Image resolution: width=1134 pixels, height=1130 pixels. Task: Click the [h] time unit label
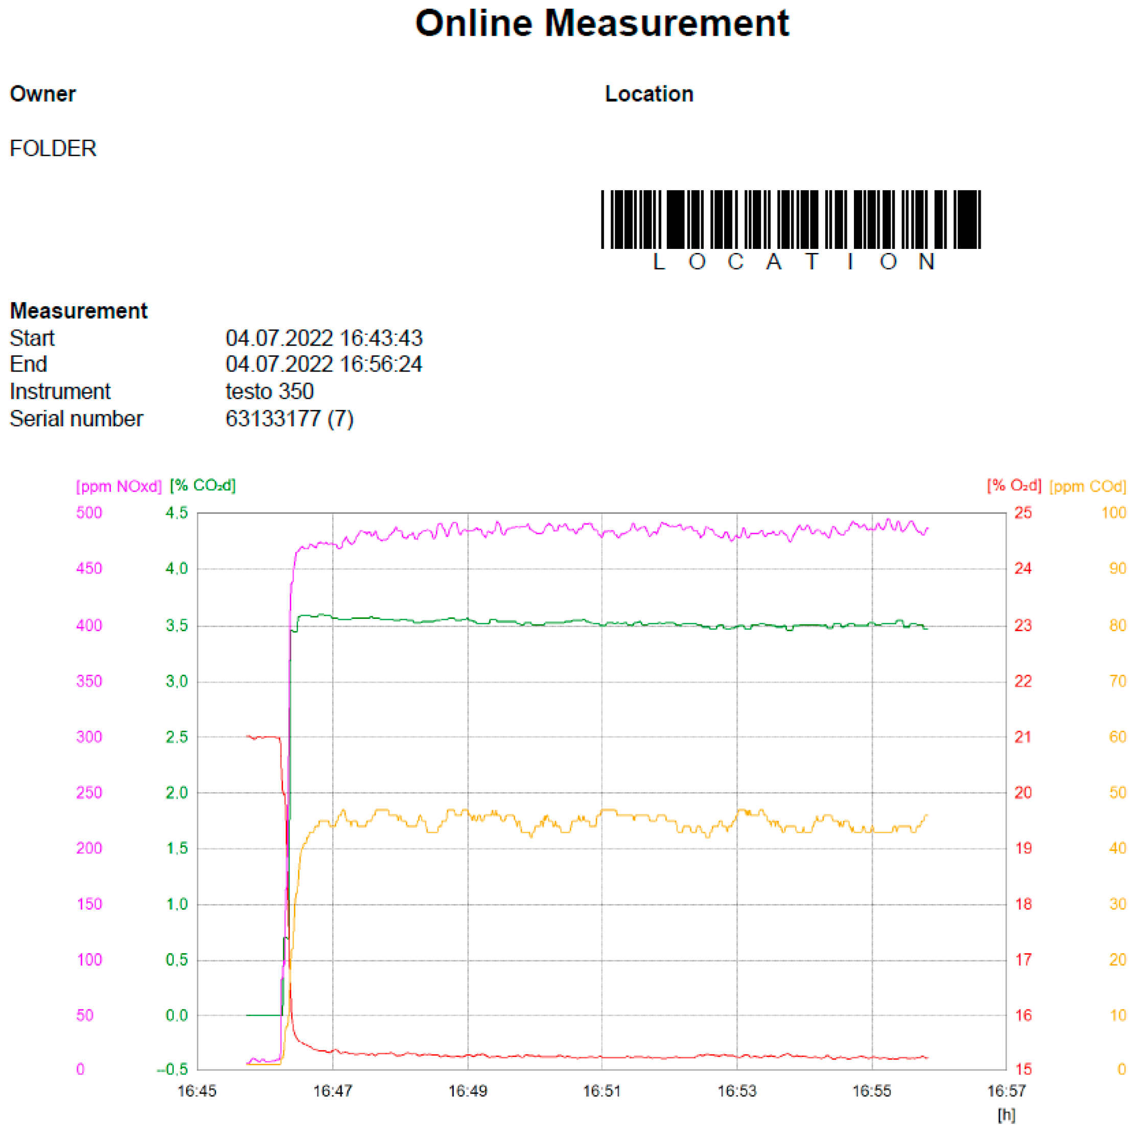tap(1006, 1114)
